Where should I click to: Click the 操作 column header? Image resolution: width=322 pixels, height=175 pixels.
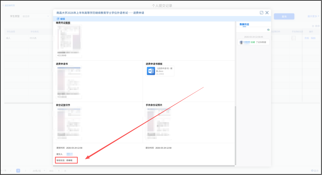click(311, 32)
